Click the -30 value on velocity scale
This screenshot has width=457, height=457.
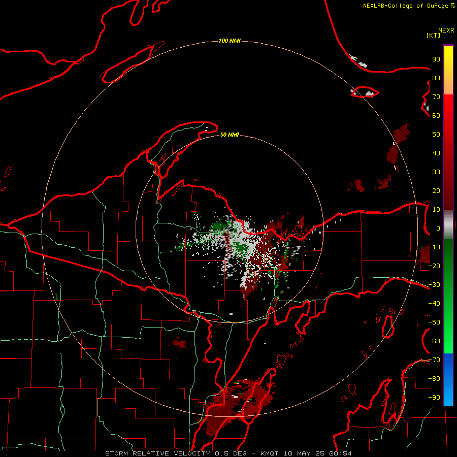pyautogui.click(x=434, y=285)
